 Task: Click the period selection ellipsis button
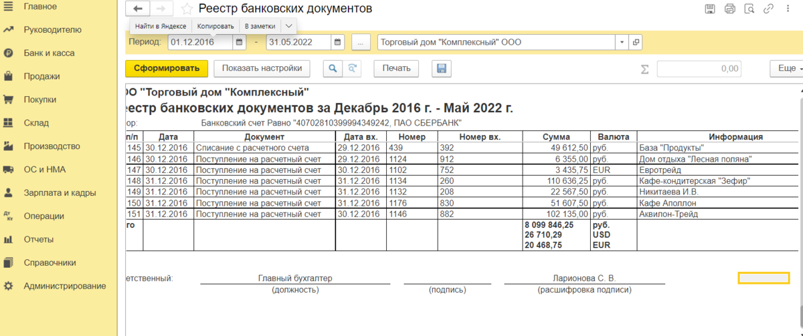tap(361, 42)
